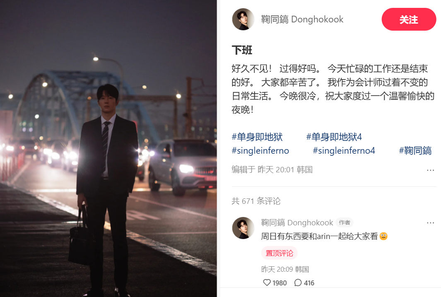Click the 1980 likes count

point(279,283)
